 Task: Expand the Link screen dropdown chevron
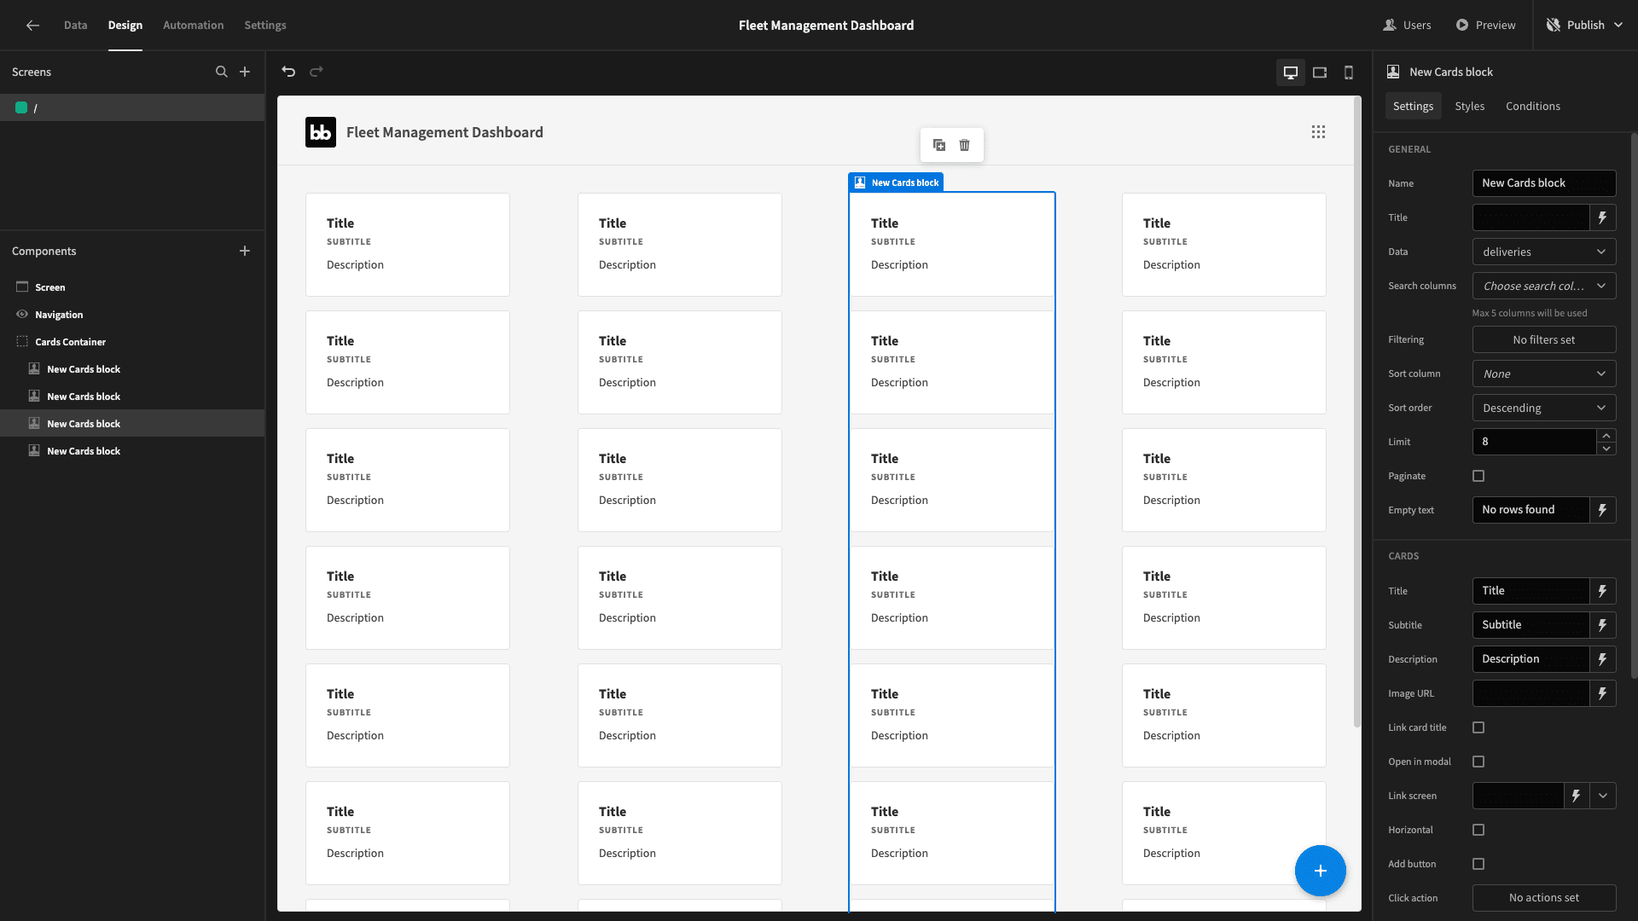click(1603, 796)
